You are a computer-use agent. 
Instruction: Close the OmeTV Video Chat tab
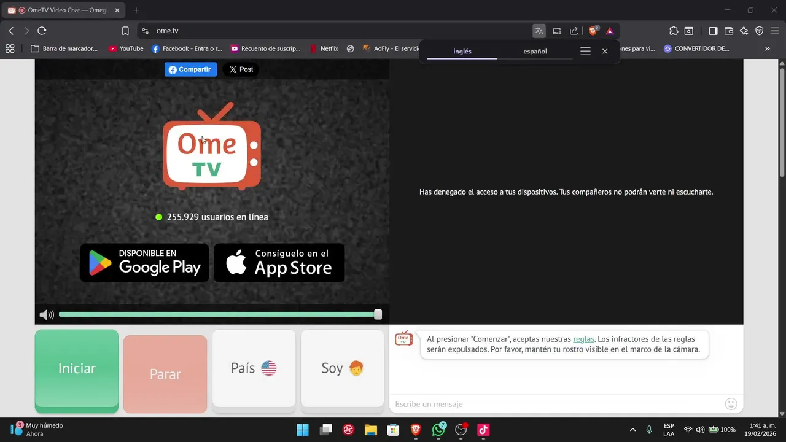[117, 10]
